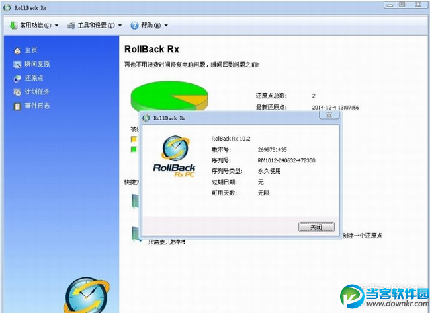The height and width of the screenshot is (313, 430).
Task: Click the 还原点 sidebar icon
Action: point(17,79)
